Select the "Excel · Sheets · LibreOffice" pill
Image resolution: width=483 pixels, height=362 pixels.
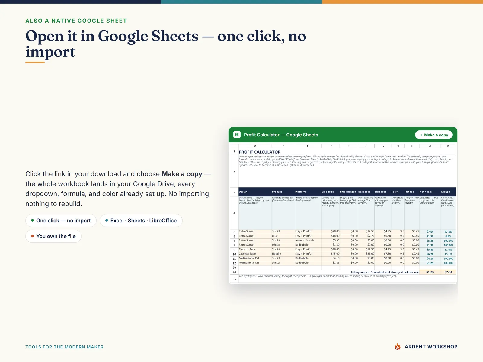tap(141, 221)
